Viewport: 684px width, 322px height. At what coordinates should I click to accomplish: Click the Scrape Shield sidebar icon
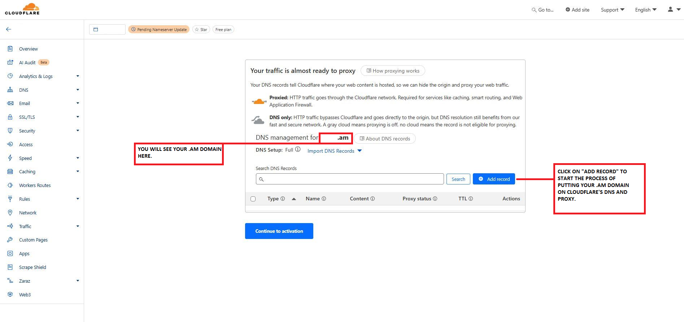click(10, 267)
